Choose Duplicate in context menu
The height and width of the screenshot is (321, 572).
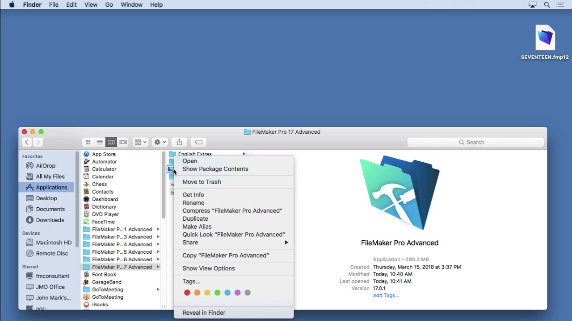tap(234, 219)
